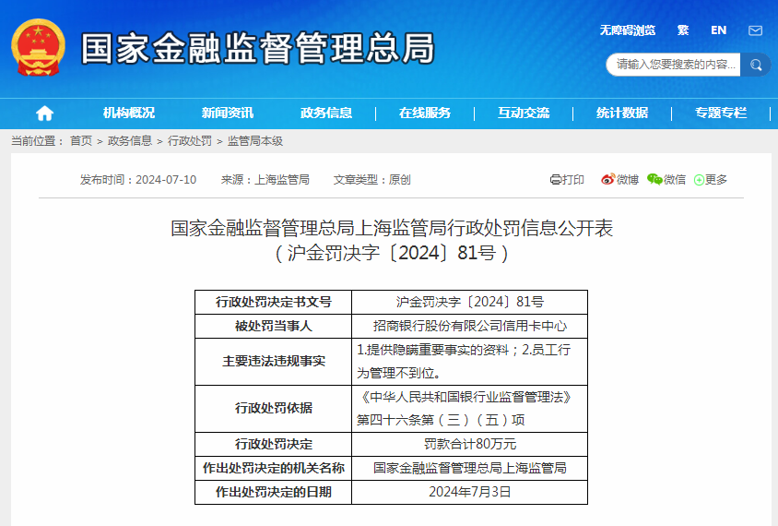Click the 微博 share label
The height and width of the screenshot is (526, 778).
tap(627, 180)
